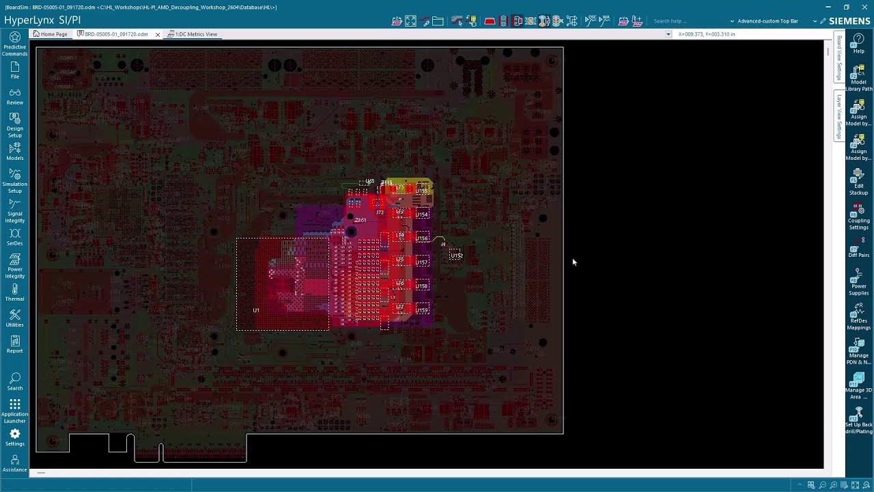
Task: Open the Models sidebar section
Action: 14,152
